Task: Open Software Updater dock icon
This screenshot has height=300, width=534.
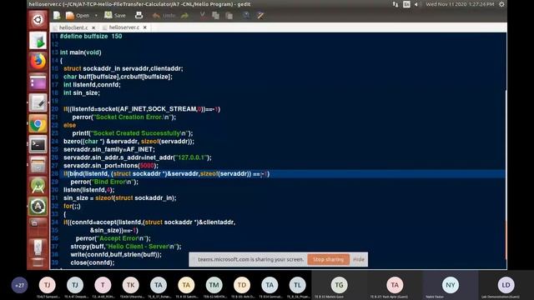Action: pos(38,207)
